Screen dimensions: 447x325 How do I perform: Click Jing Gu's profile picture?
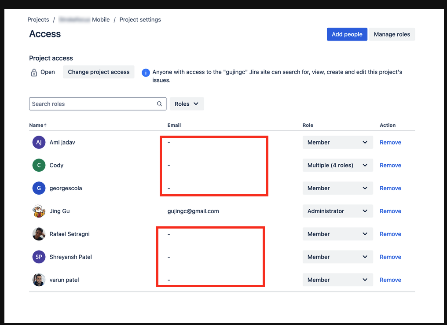(38, 211)
